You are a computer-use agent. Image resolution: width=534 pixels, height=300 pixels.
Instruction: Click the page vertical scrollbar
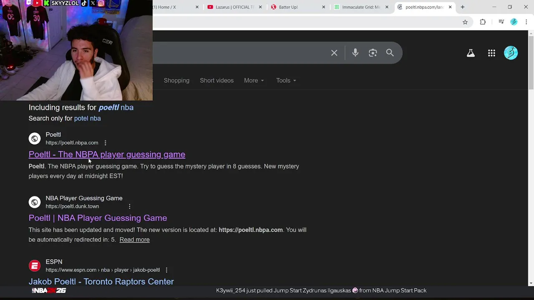click(531, 62)
